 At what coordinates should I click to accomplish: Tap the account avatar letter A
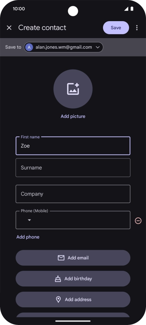[29, 47]
